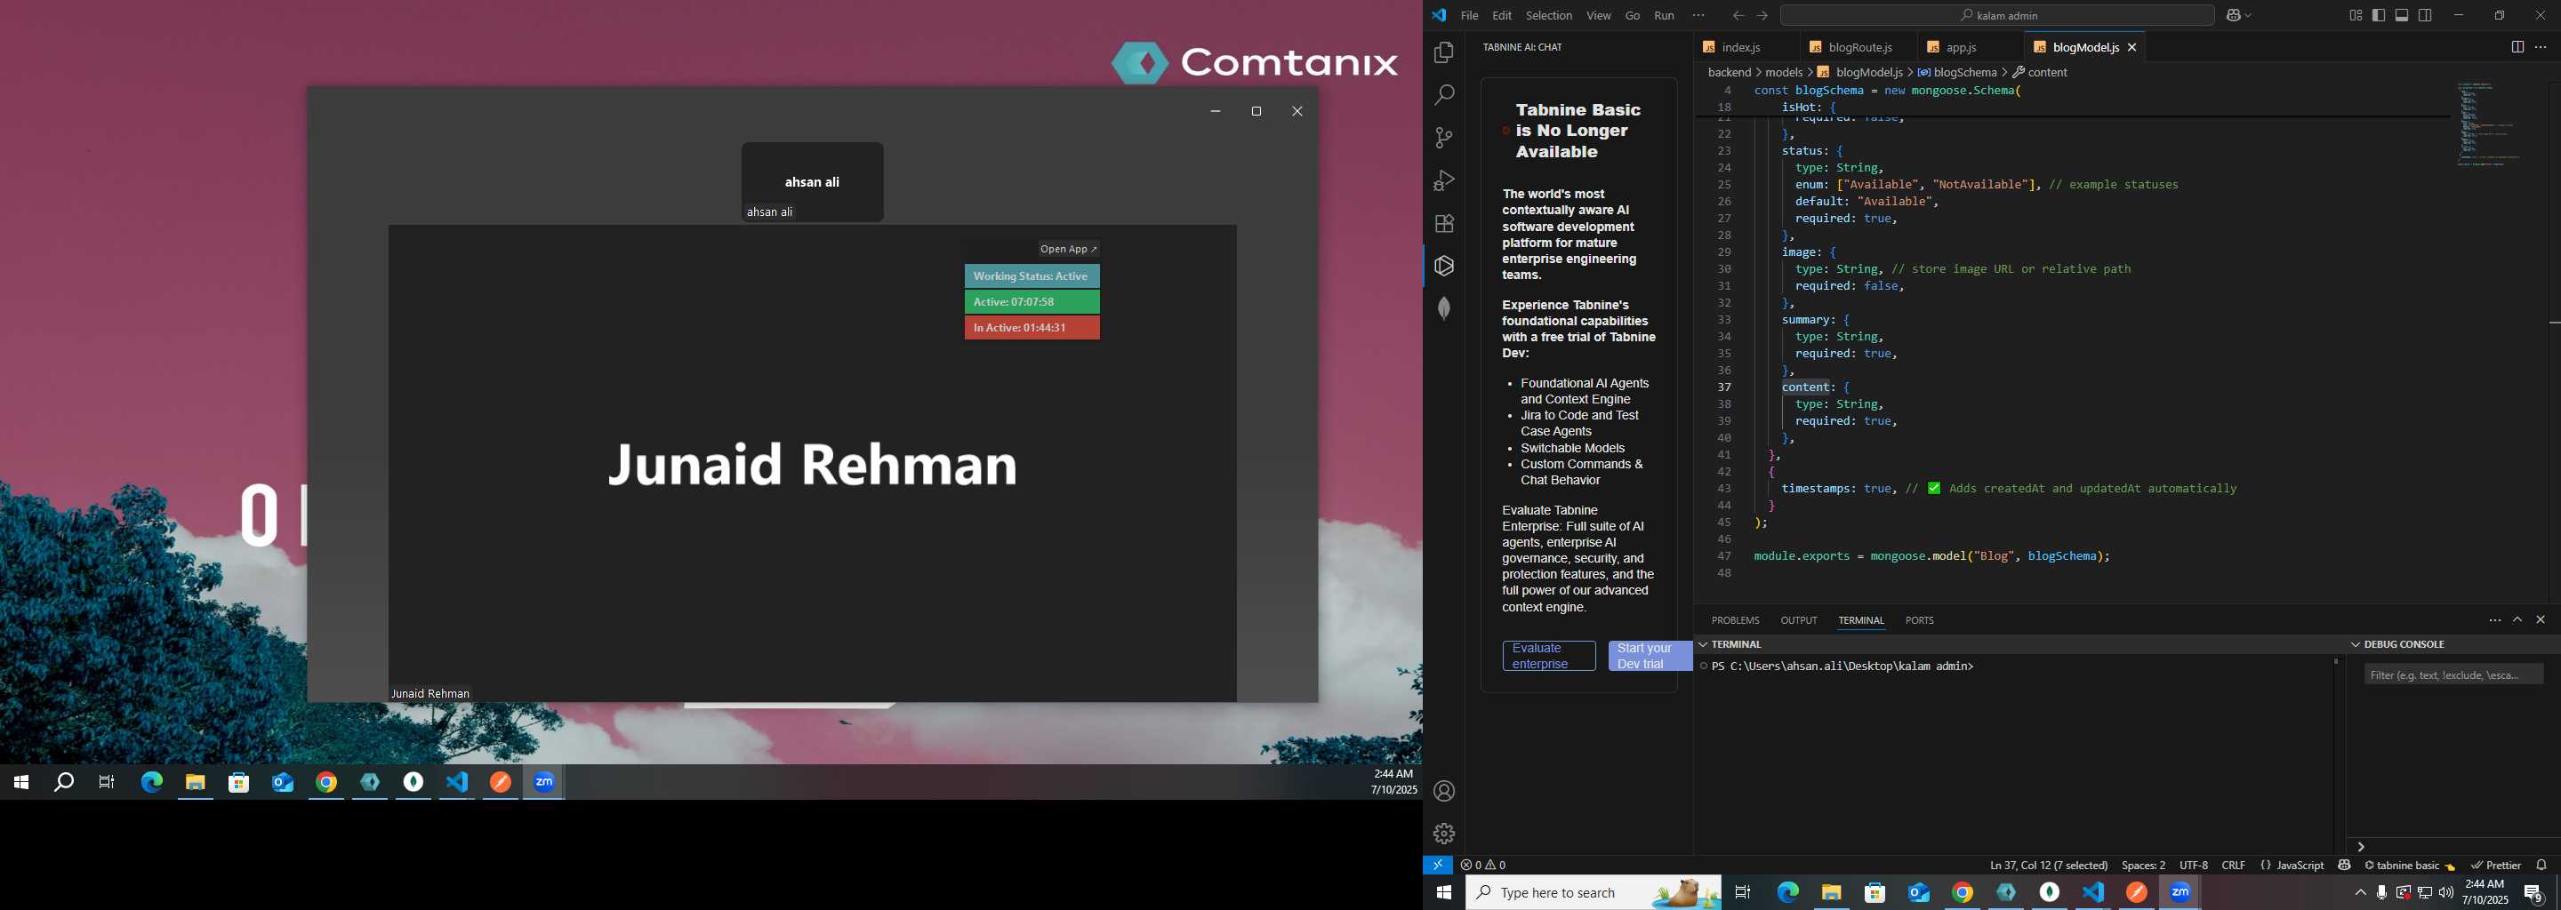Click Copilot status icon in status bar

[2344, 866]
